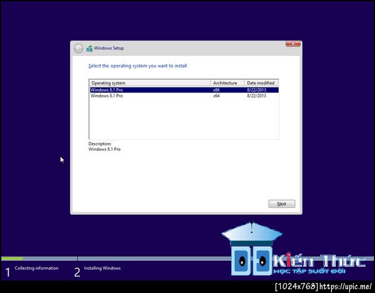Click the date 8/22/2013 in x64 row
Image resolution: width=375 pixels, height=293 pixels.
(256, 96)
